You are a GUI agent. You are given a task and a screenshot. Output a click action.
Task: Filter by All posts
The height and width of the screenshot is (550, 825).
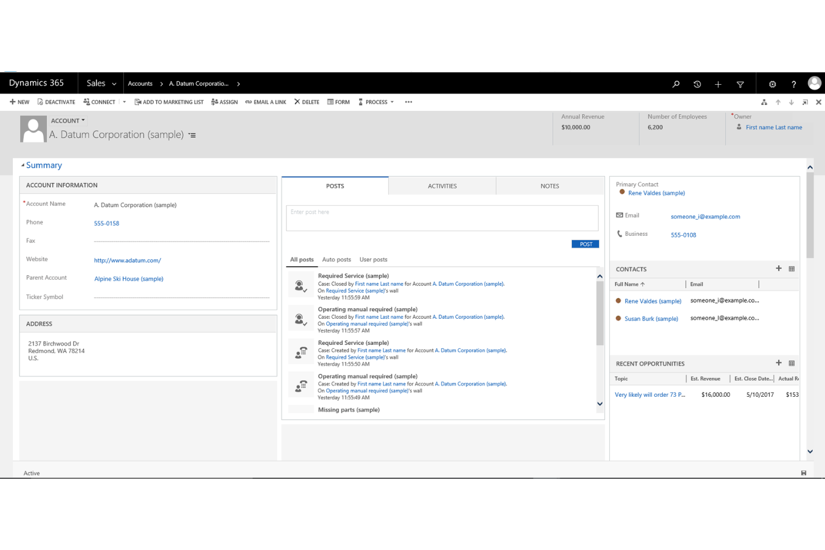pyautogui.click(x=302, y=260)
